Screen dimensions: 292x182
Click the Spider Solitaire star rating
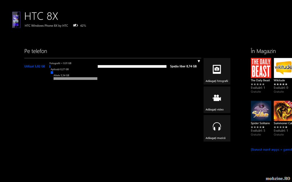pyautogui.click(x=257, y=127)
